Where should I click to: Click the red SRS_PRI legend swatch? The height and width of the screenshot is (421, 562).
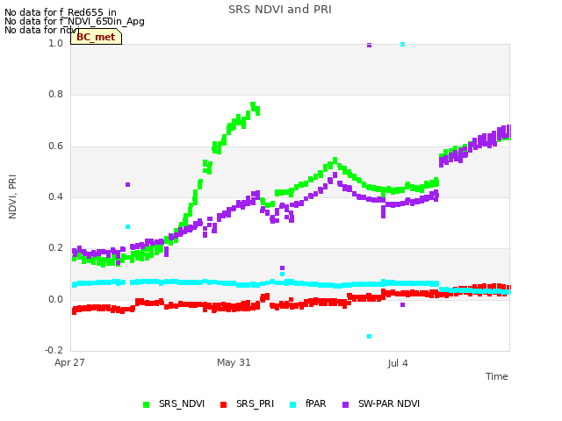click(x=223, y=405)
